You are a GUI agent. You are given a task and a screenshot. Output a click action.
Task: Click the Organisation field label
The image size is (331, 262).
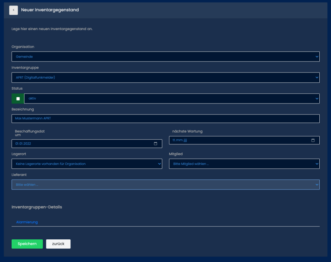coord(23,47)
